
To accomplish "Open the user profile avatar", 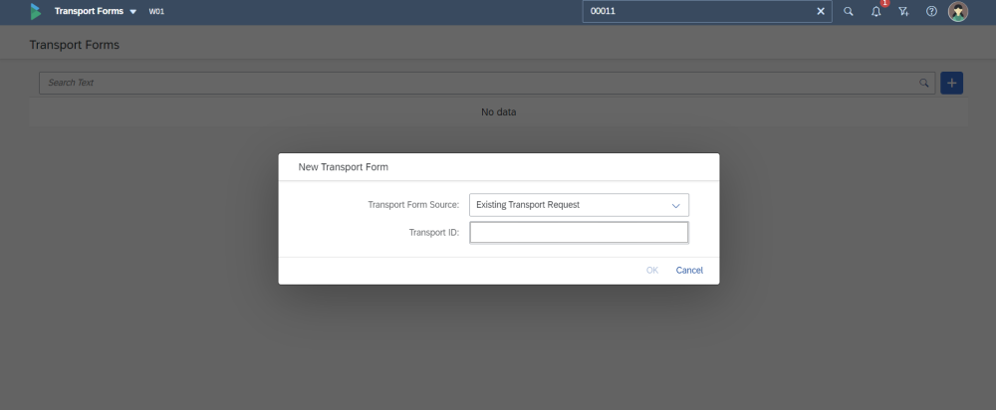I will click(x=958, y=12).
